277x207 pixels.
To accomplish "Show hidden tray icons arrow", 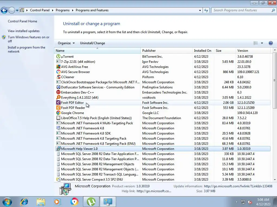I will [x=236, y=202].
